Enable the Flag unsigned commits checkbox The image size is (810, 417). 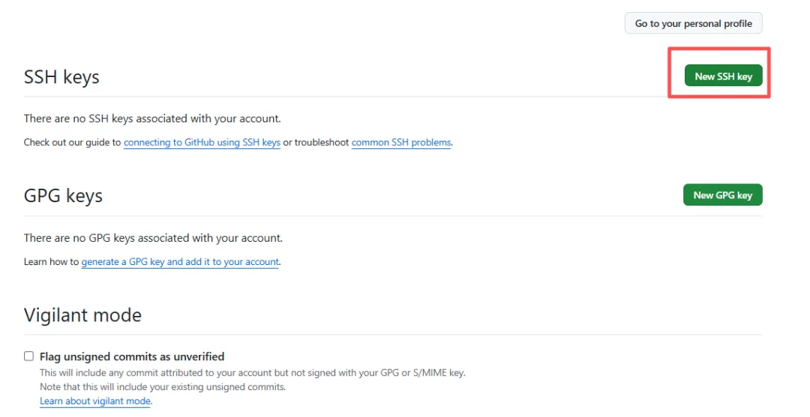pos(29,356)
